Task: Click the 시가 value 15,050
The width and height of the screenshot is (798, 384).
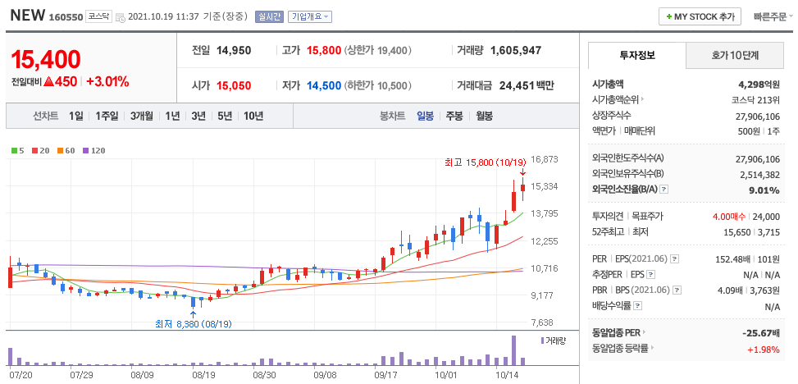Action: point(234,85)
